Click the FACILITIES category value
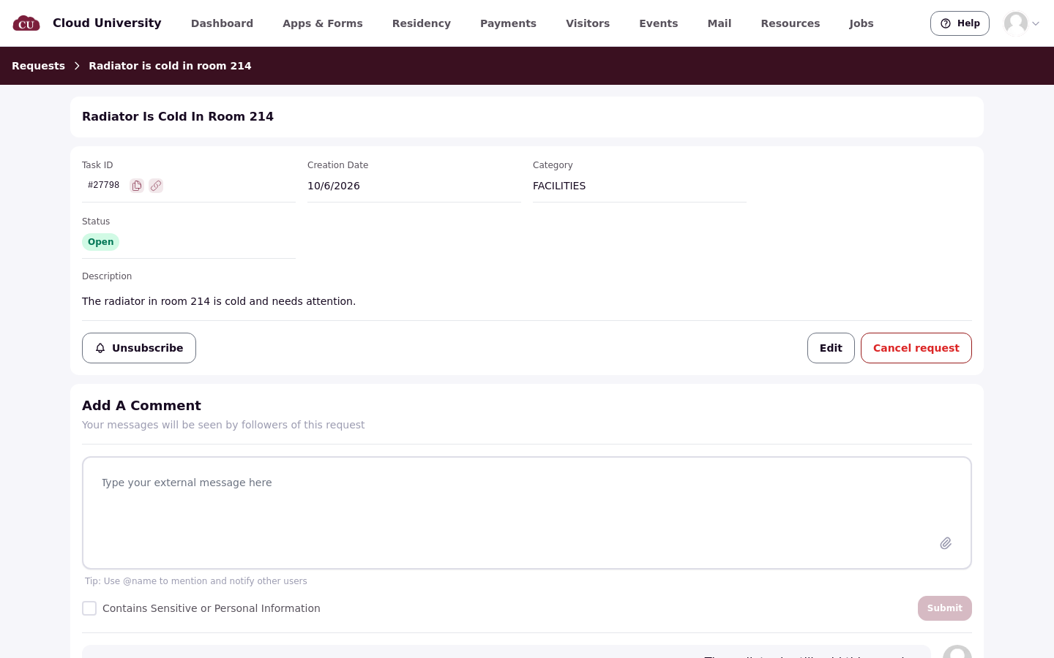Image resolution: width=1054 pixels, height=658 pixels. 559,186
